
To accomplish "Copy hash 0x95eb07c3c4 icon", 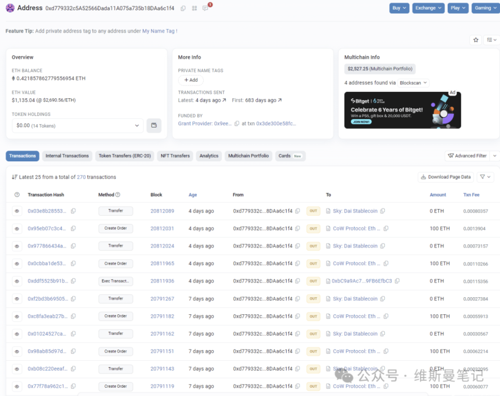I will 73,228.
